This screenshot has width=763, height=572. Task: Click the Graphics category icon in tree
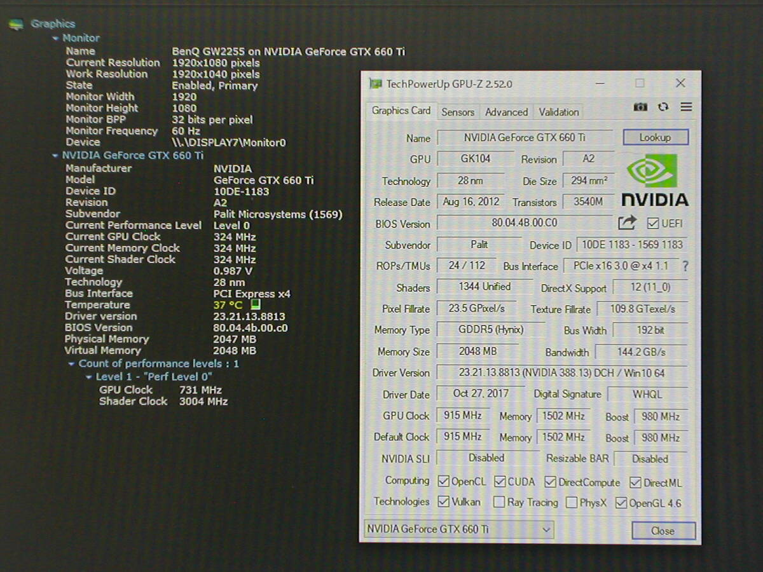[x=17, y=25]
